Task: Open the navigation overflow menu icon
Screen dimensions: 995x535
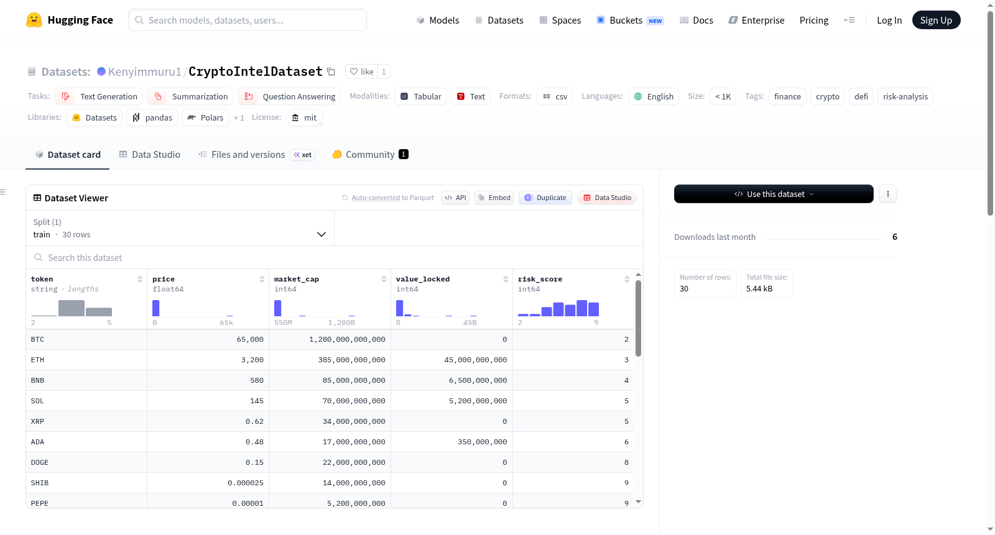Action: (849, 20)
